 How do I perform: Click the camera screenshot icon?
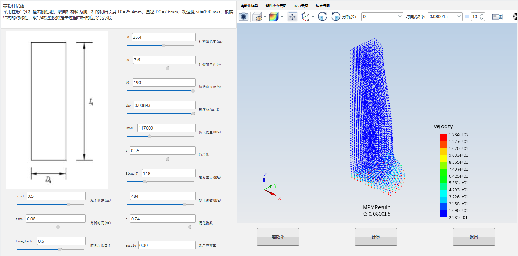pyautogui.click(x=243, y=16)
